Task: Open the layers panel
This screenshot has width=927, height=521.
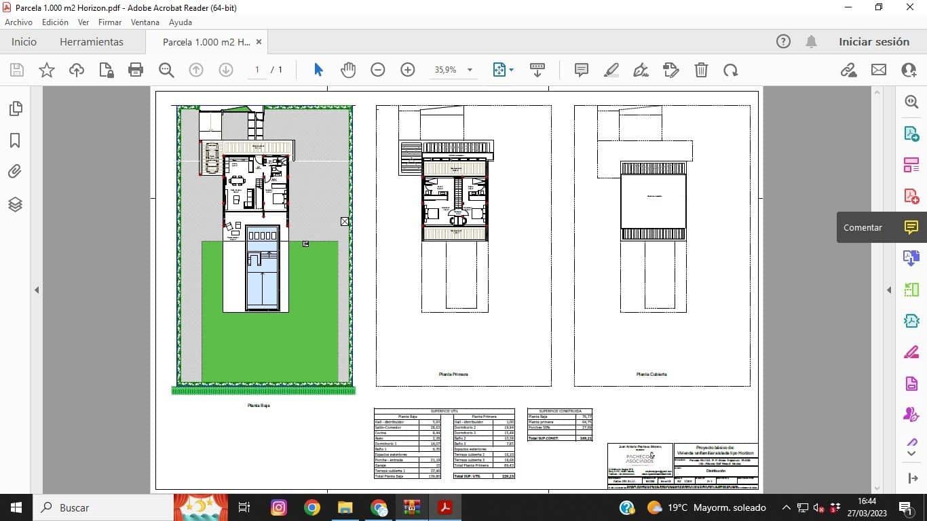Action: coord(15,204)
